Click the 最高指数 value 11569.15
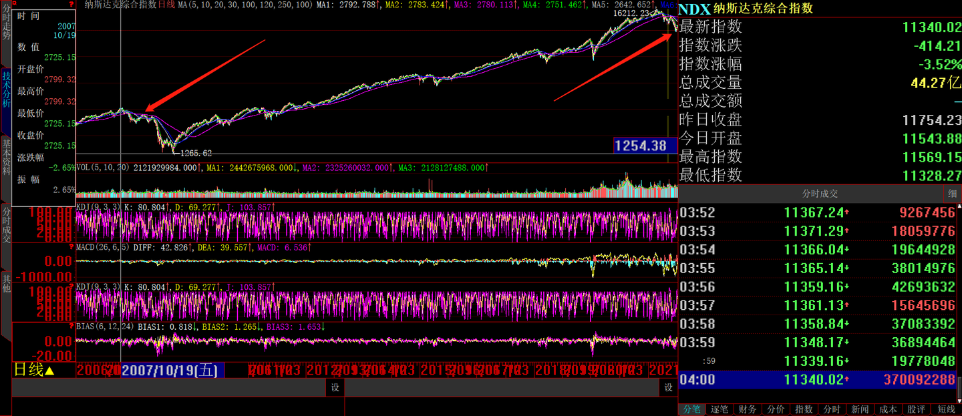Image resolution: width=962 pixels, height=416 pixels. coord(931,157)
